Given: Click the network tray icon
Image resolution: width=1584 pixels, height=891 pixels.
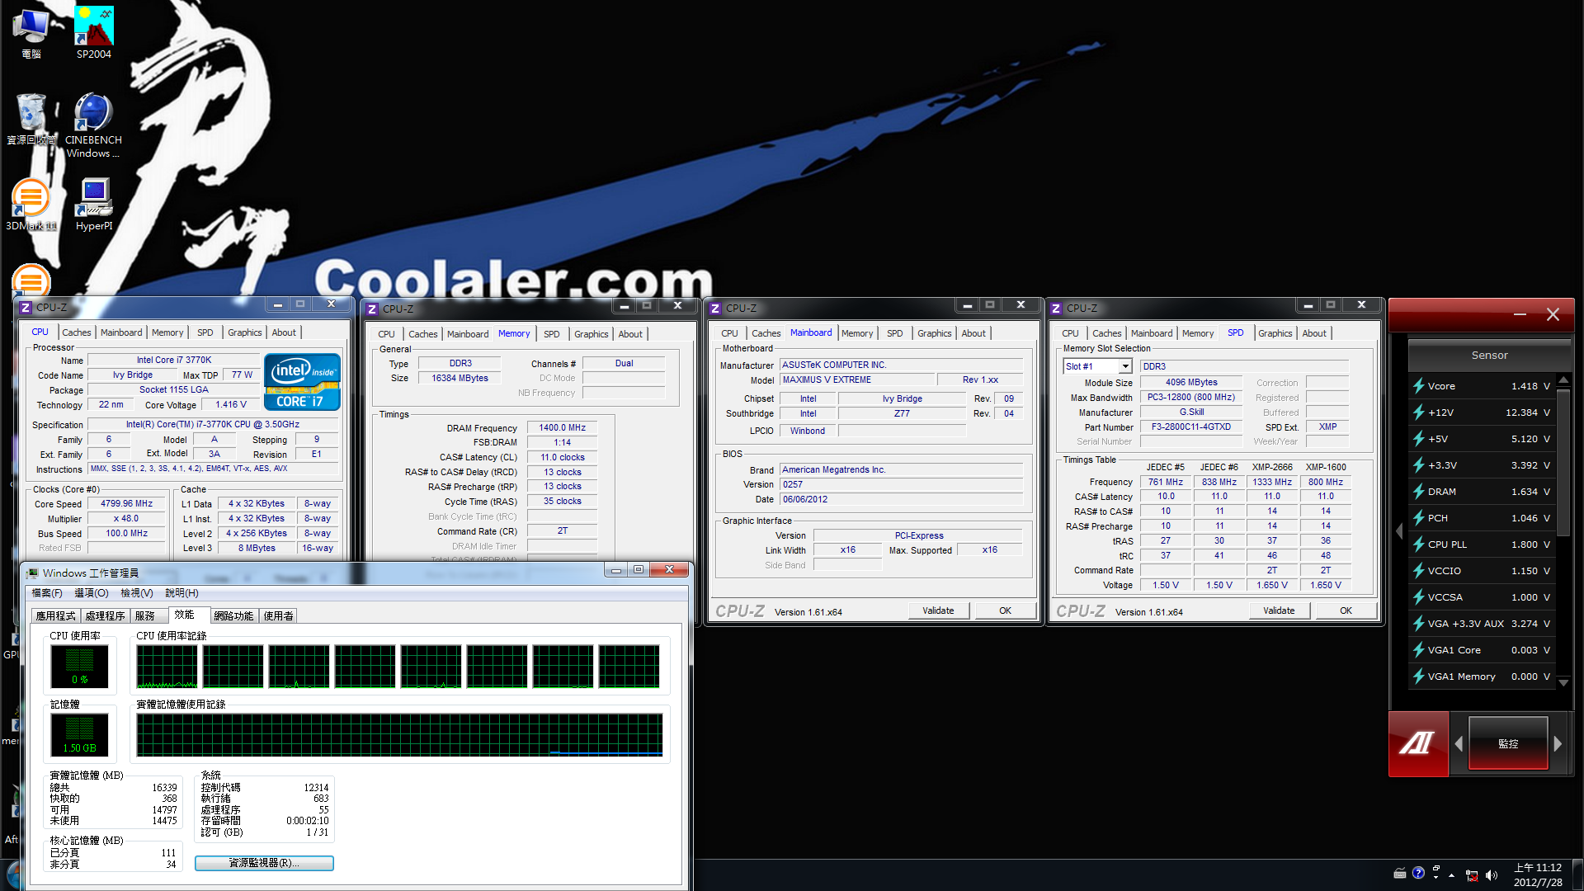Looking at the screenshot, I should pos(1472,875).
